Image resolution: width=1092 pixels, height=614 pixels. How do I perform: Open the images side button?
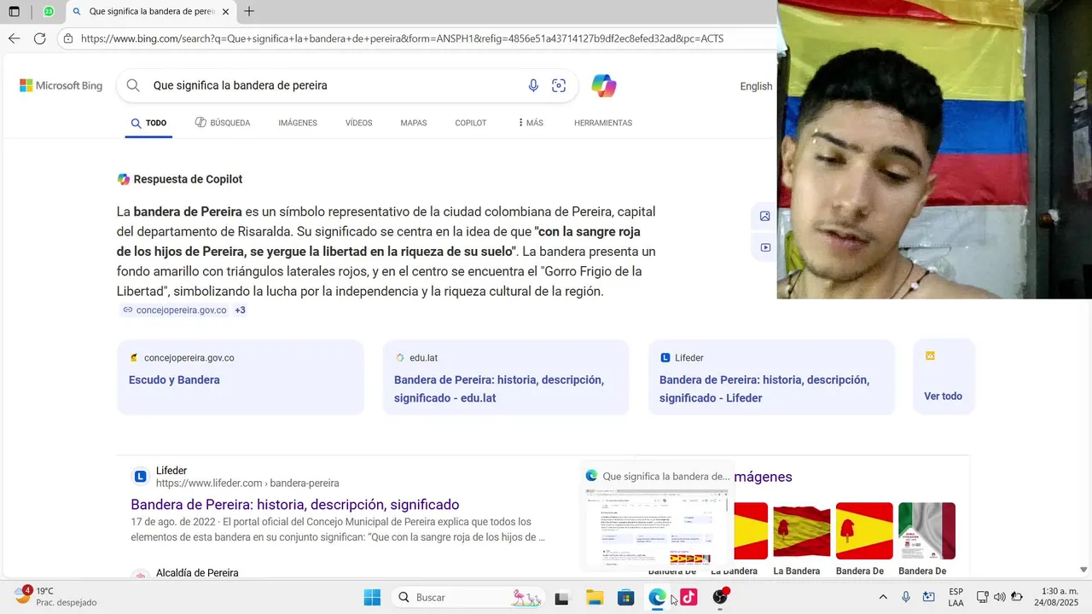(x=765, y=217)
